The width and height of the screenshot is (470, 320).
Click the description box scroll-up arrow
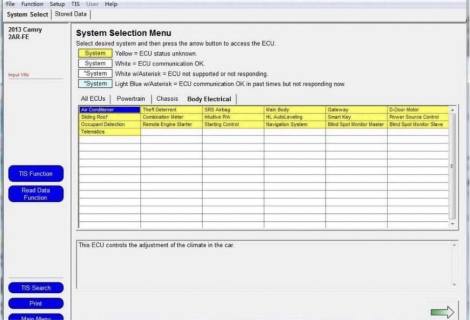454,245
